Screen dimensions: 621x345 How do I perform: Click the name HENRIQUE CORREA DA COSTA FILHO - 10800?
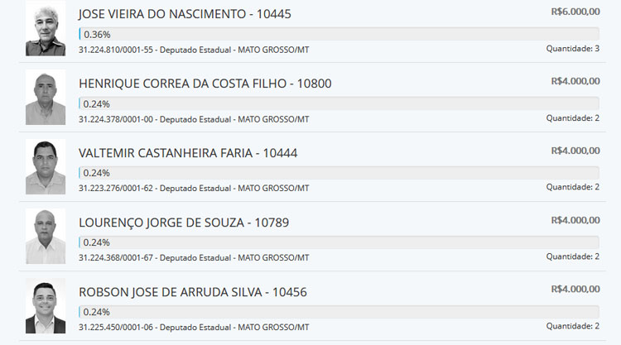205,84
